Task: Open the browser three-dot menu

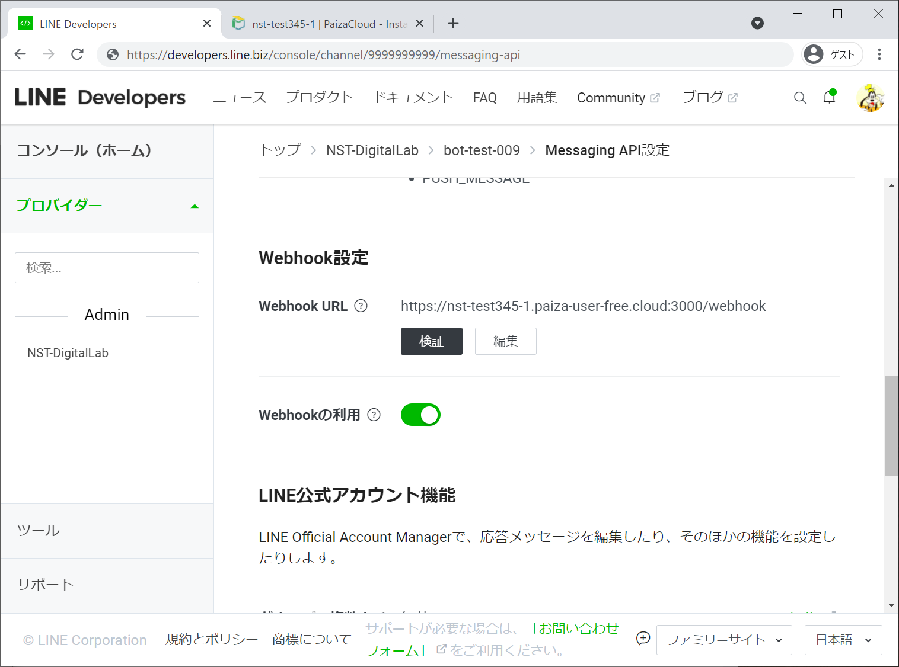Action: point(879,54)
